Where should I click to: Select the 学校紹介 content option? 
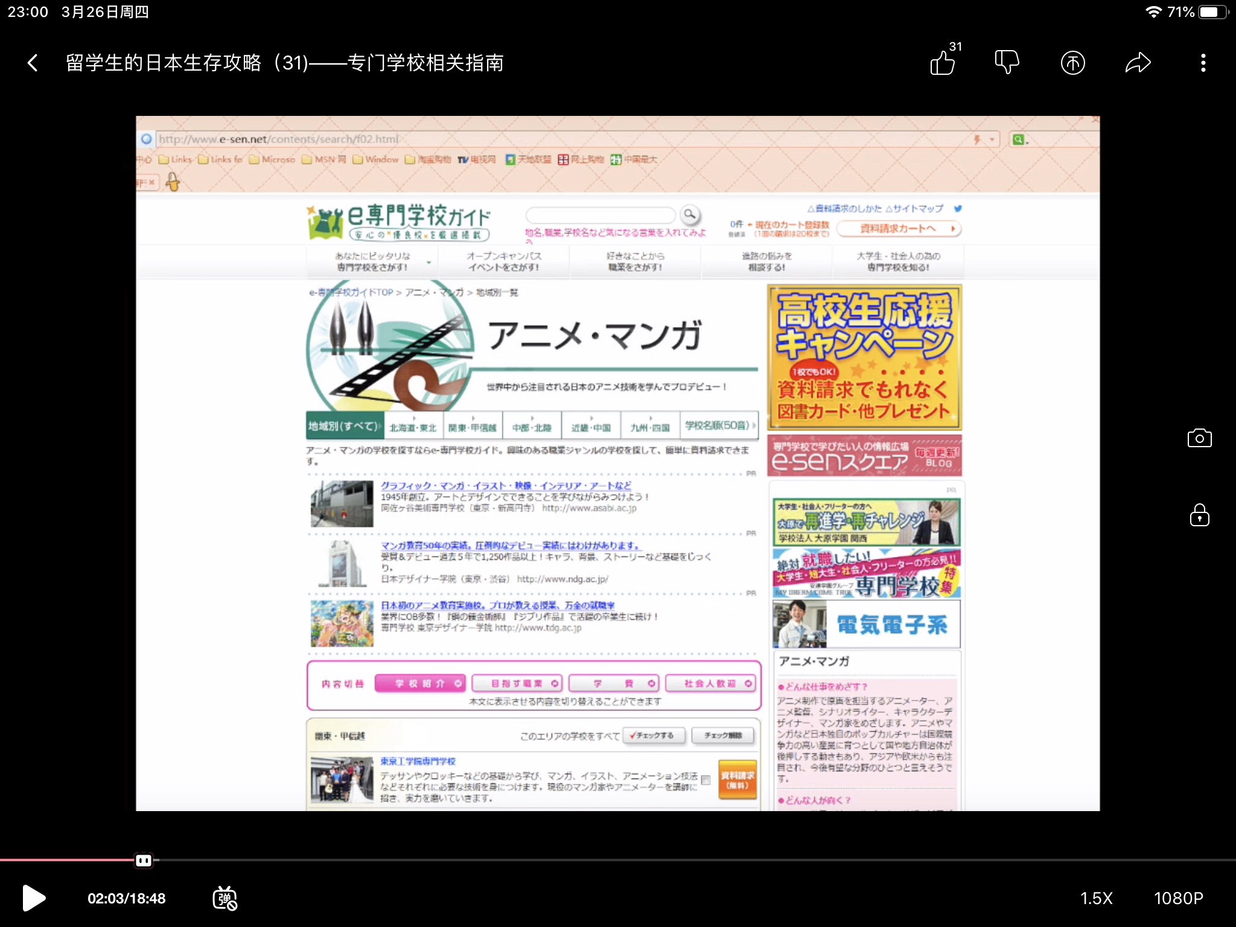(x=420, y=683)
